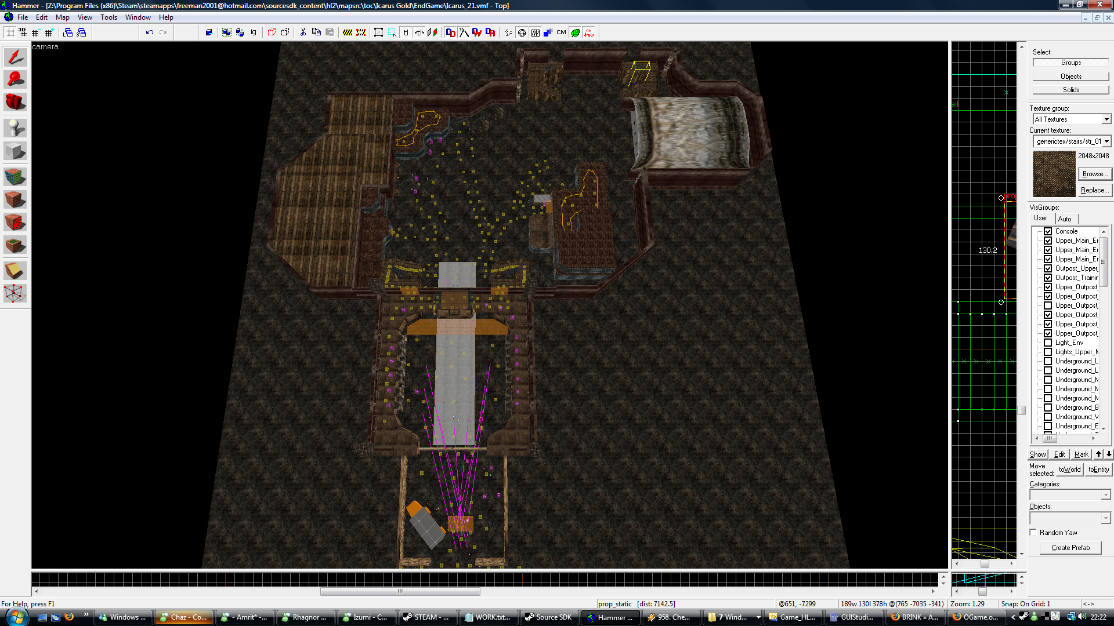Toggle the CM collision models icon

[561, 32]
